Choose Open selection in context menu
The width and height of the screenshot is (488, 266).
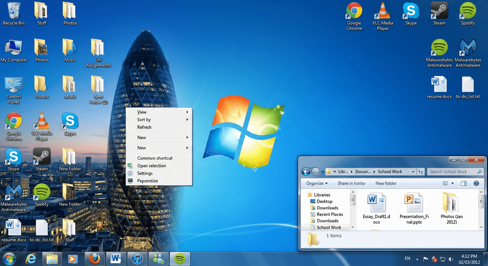[x=159, y=166]
